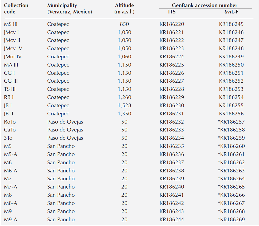
Task: Click San Pancho in M9-A row
Action: [x=61, y=219]
